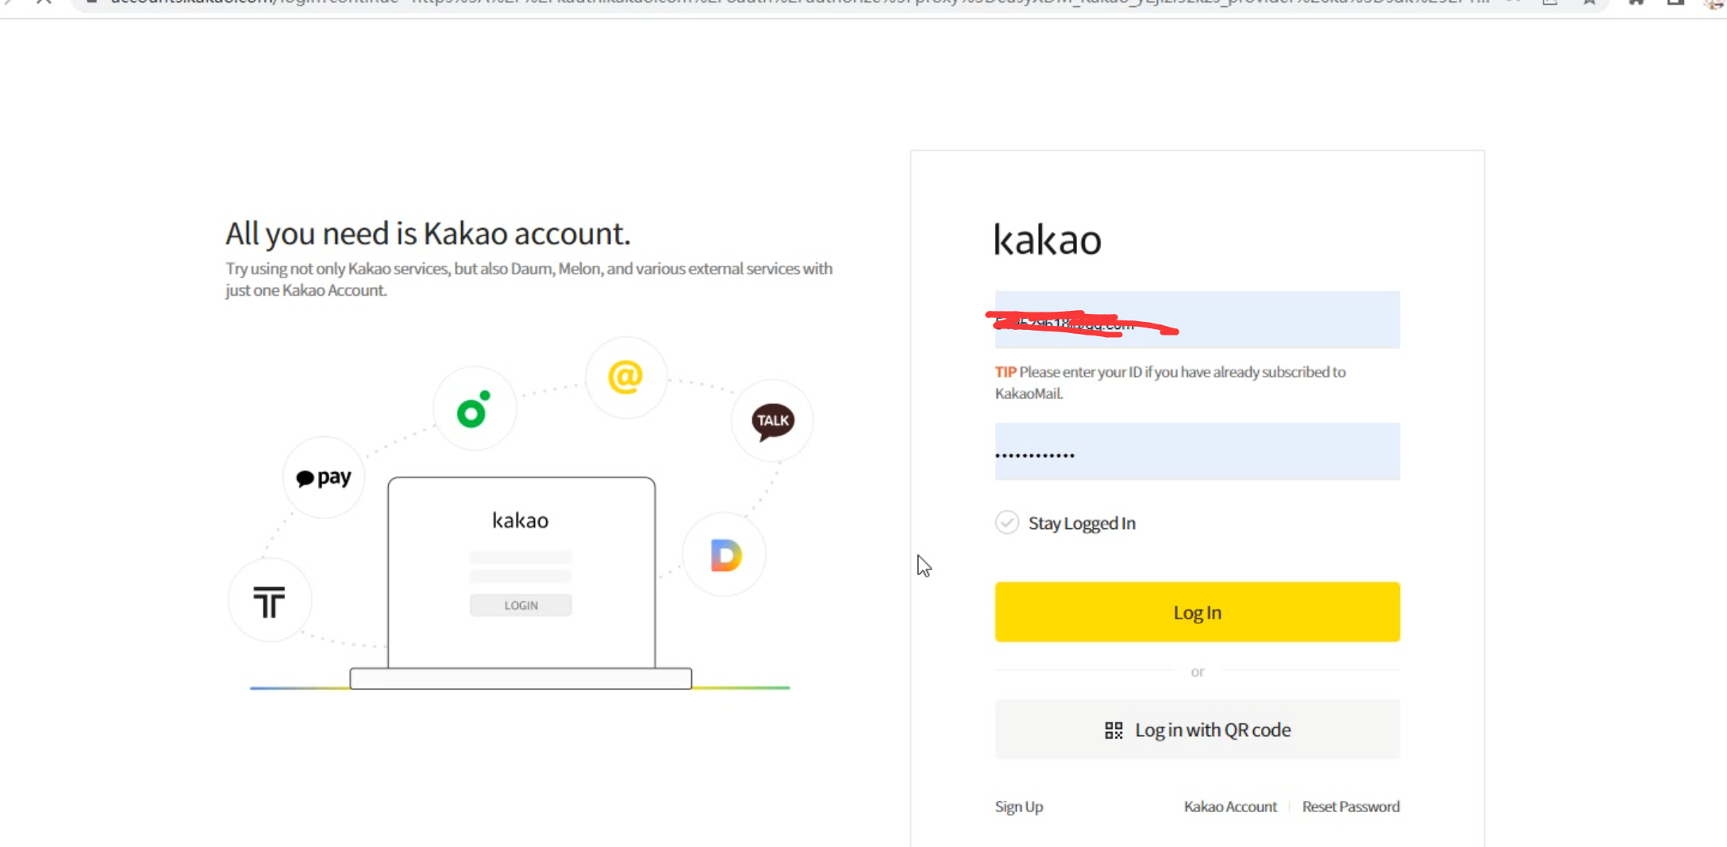The image size is (1727, 847).
Task: Enable the Stay Logged In checkbox
Action: pyautogui.click(x=1007, y=523)
